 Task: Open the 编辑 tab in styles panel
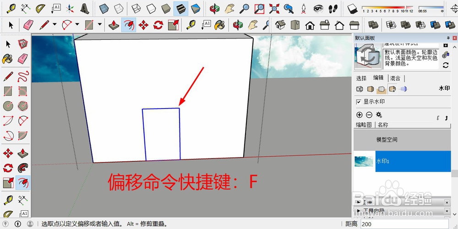[x=378, y=78]
